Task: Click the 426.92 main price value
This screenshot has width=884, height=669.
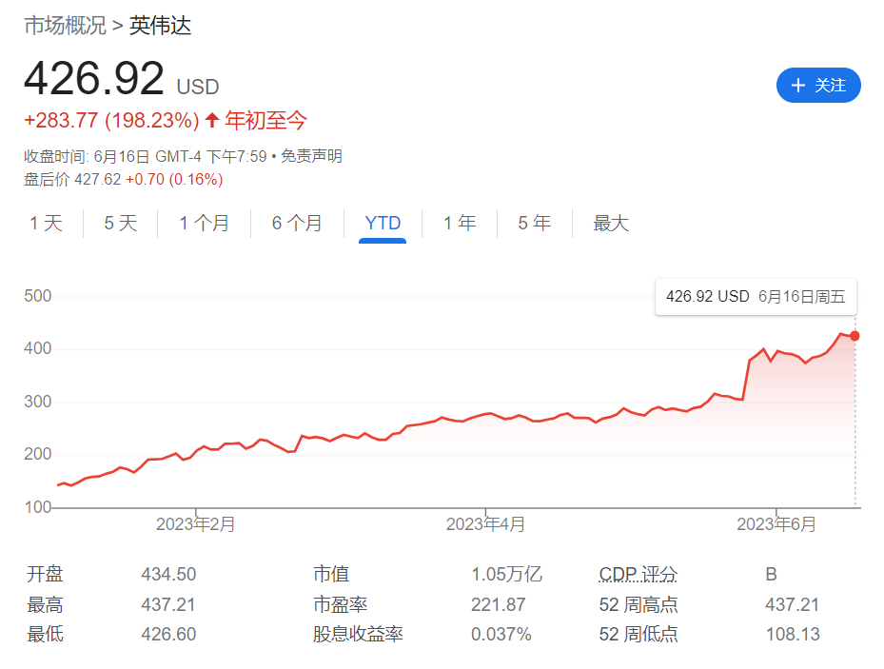Action: point(94,78)
